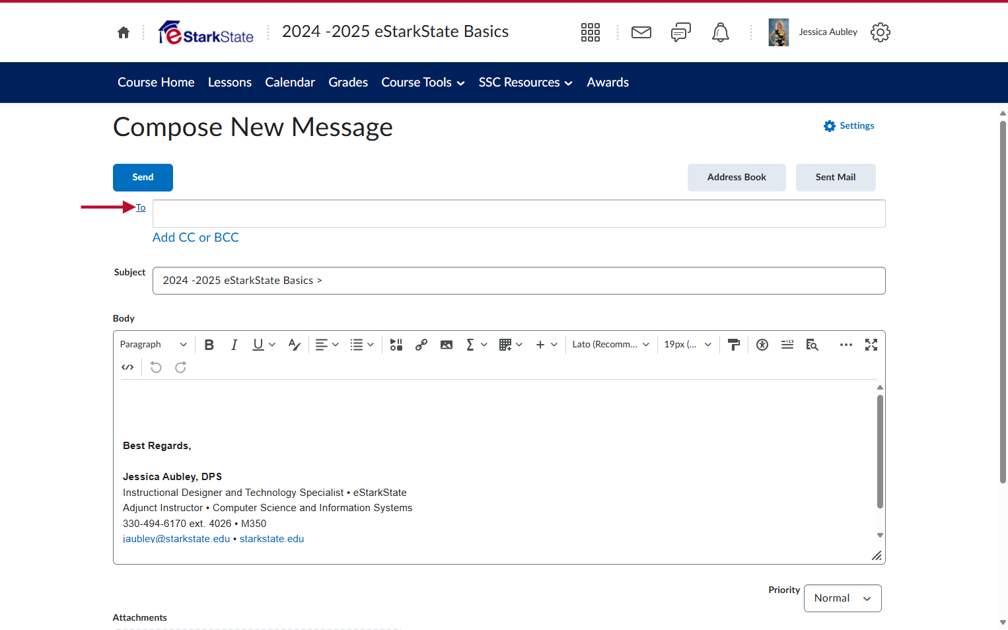Screen dimensions: 1008x630
Task: Open the update alerts bell icon
Action: (721, 32)
